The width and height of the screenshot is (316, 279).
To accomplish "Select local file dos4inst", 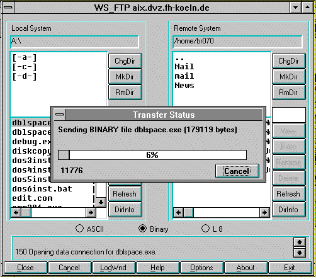I will [31, 170].
